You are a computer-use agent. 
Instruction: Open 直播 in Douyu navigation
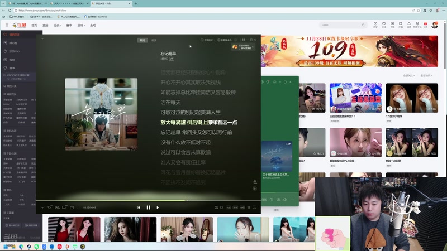pyautogui.click(x=45, y=25)
